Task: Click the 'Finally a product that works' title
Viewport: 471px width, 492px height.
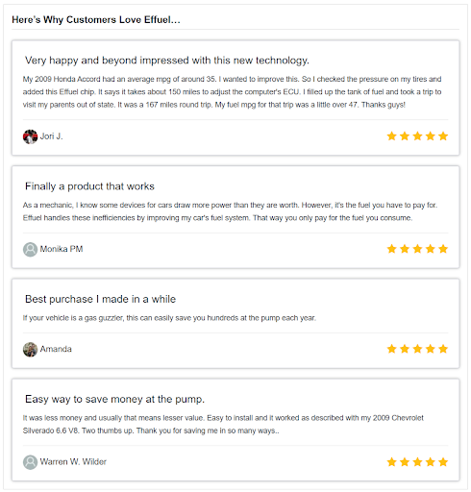Action: tap(89, 186)
